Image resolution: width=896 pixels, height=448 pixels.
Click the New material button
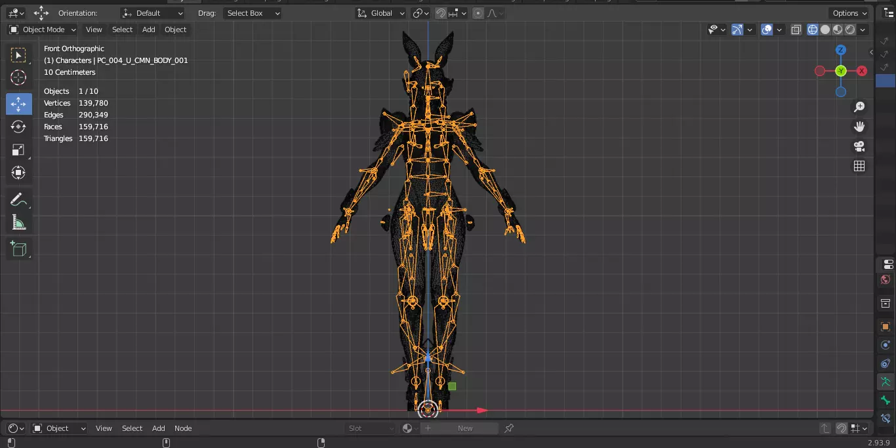tap(459, 428)
